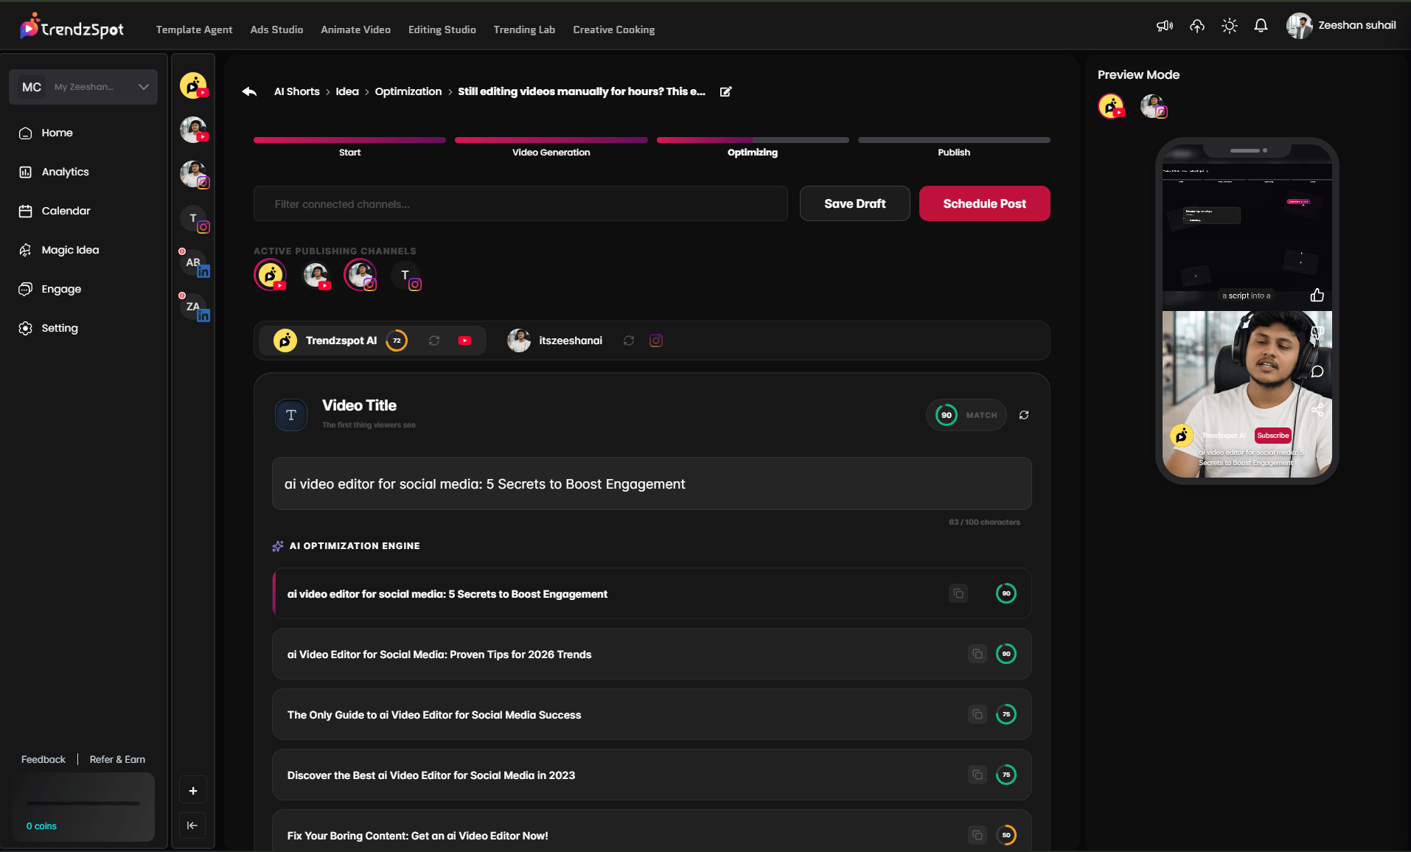
Task: Add a new channel with plus button
Action: [193, 791]
